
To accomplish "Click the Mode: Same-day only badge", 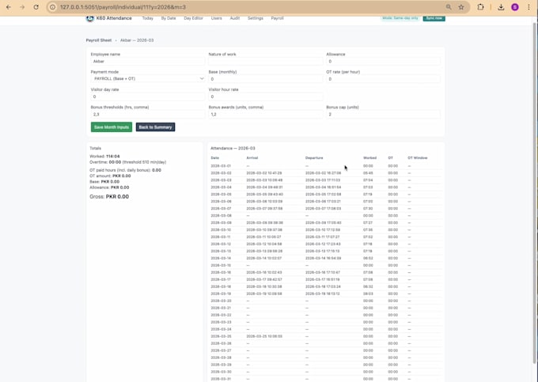I will 400,18.
